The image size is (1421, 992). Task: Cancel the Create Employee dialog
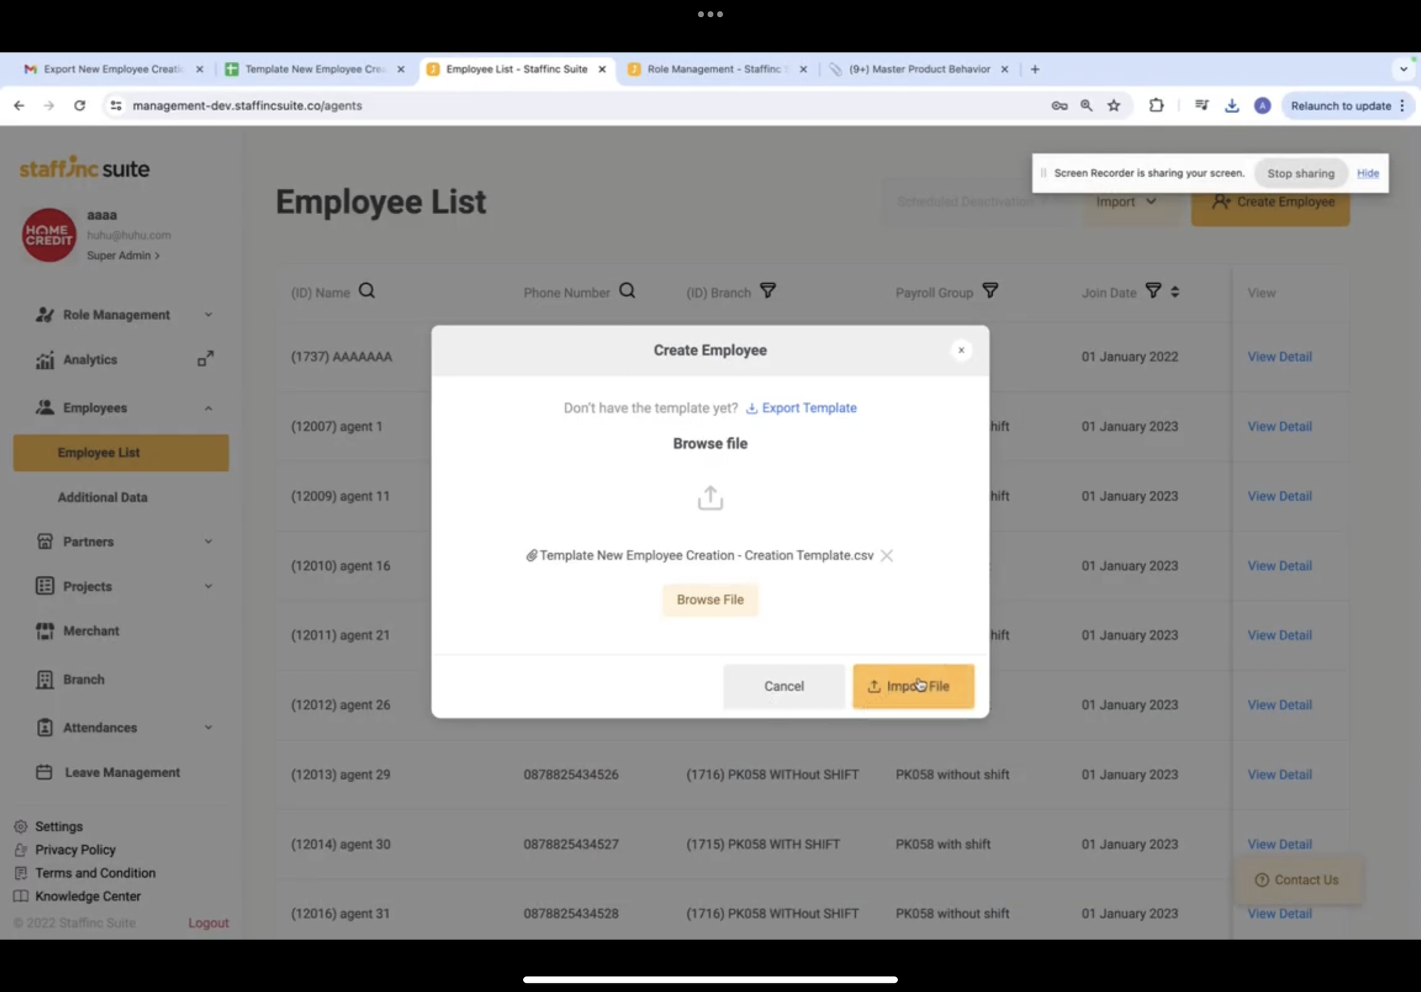coord(784,686)
